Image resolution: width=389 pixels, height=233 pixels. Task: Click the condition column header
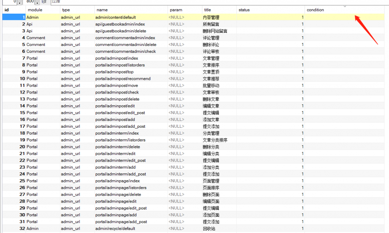coord(346,10)
